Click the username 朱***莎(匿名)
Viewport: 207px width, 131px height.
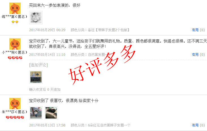point(14,112)
